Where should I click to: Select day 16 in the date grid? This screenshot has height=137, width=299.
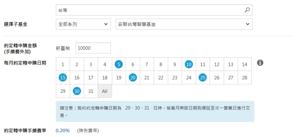tap(77, 78)
